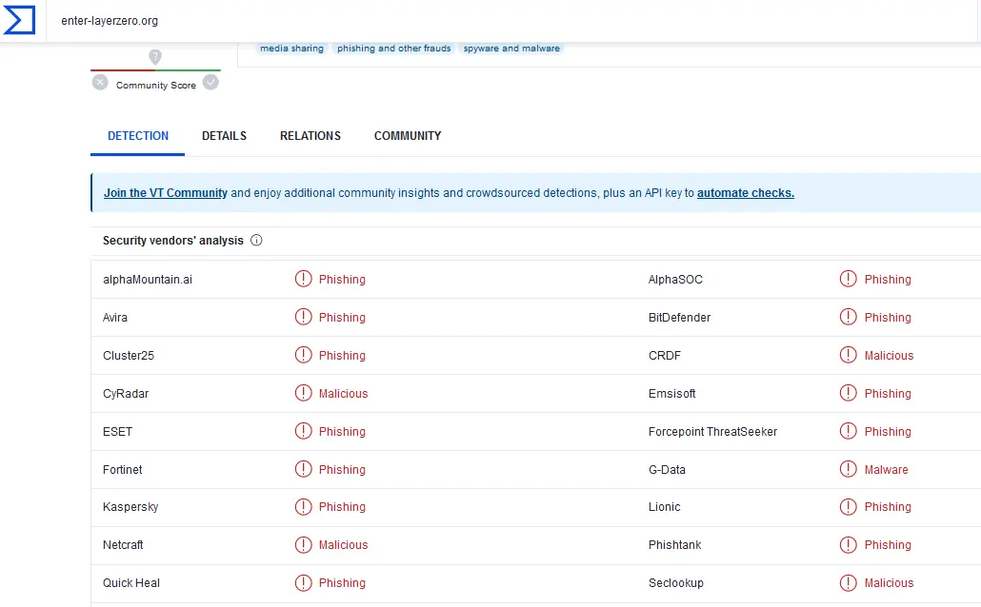
Task: Click the info icon beside Security vendors' analysis
Action: click(256, 240)
